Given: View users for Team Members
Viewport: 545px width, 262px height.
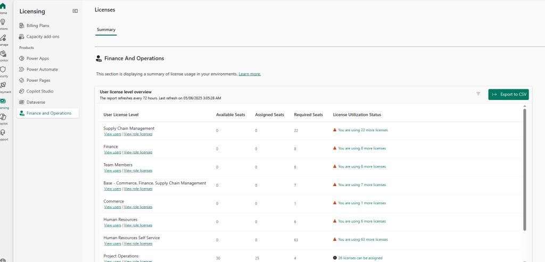Looking at the screenshot, I should (x=113, y=171).
